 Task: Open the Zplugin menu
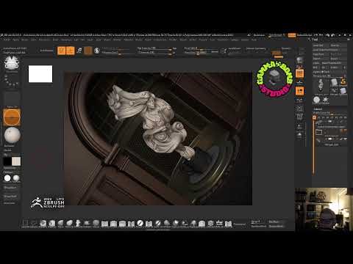[x=235, y=40]
